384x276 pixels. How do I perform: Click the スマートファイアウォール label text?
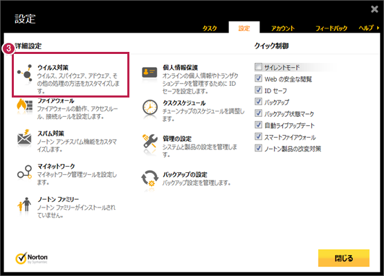[290, 137]
